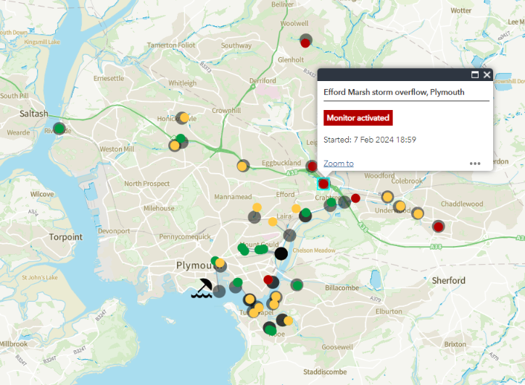The width and height of the screenshot is (525, 385).
Task: Select the green marker at Hooe
Action: tap(270, 330)
